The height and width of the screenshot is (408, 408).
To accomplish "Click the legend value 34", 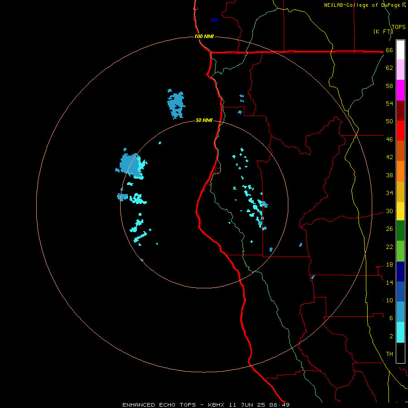I will coord(389,193).
